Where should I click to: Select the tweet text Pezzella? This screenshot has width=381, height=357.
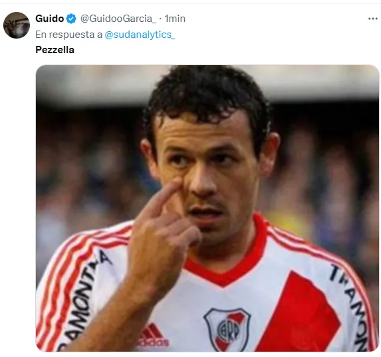click(x=55, y=50)
